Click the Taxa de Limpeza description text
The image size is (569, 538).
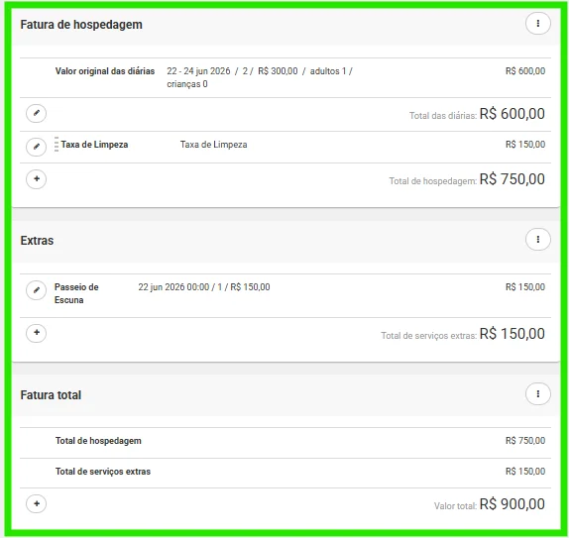pyautogui.click(x=213, y=145)
